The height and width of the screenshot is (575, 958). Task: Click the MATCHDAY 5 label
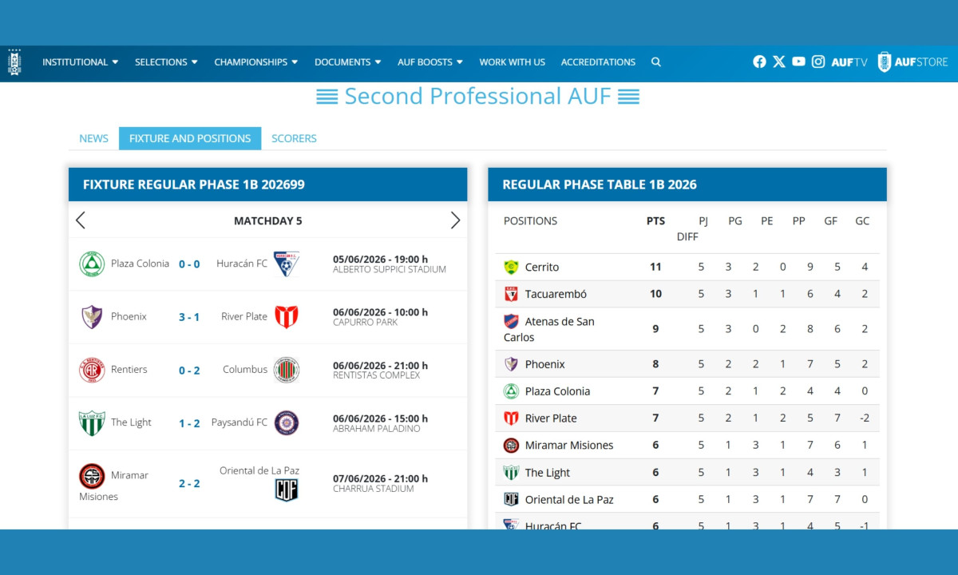pyautogui.click(x=268, y=221)
